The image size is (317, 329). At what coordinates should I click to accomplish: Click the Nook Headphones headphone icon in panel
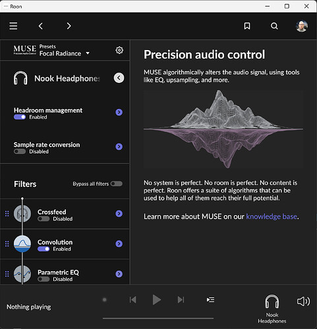pos(20,78)
